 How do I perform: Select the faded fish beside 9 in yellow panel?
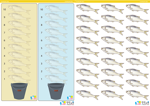[x=19, y=17]
